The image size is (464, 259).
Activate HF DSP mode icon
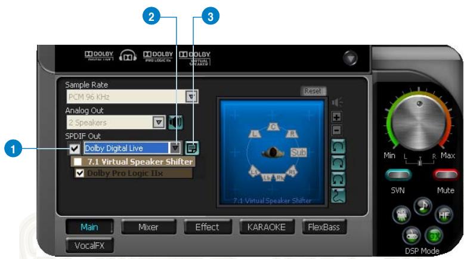click(444, 215)
